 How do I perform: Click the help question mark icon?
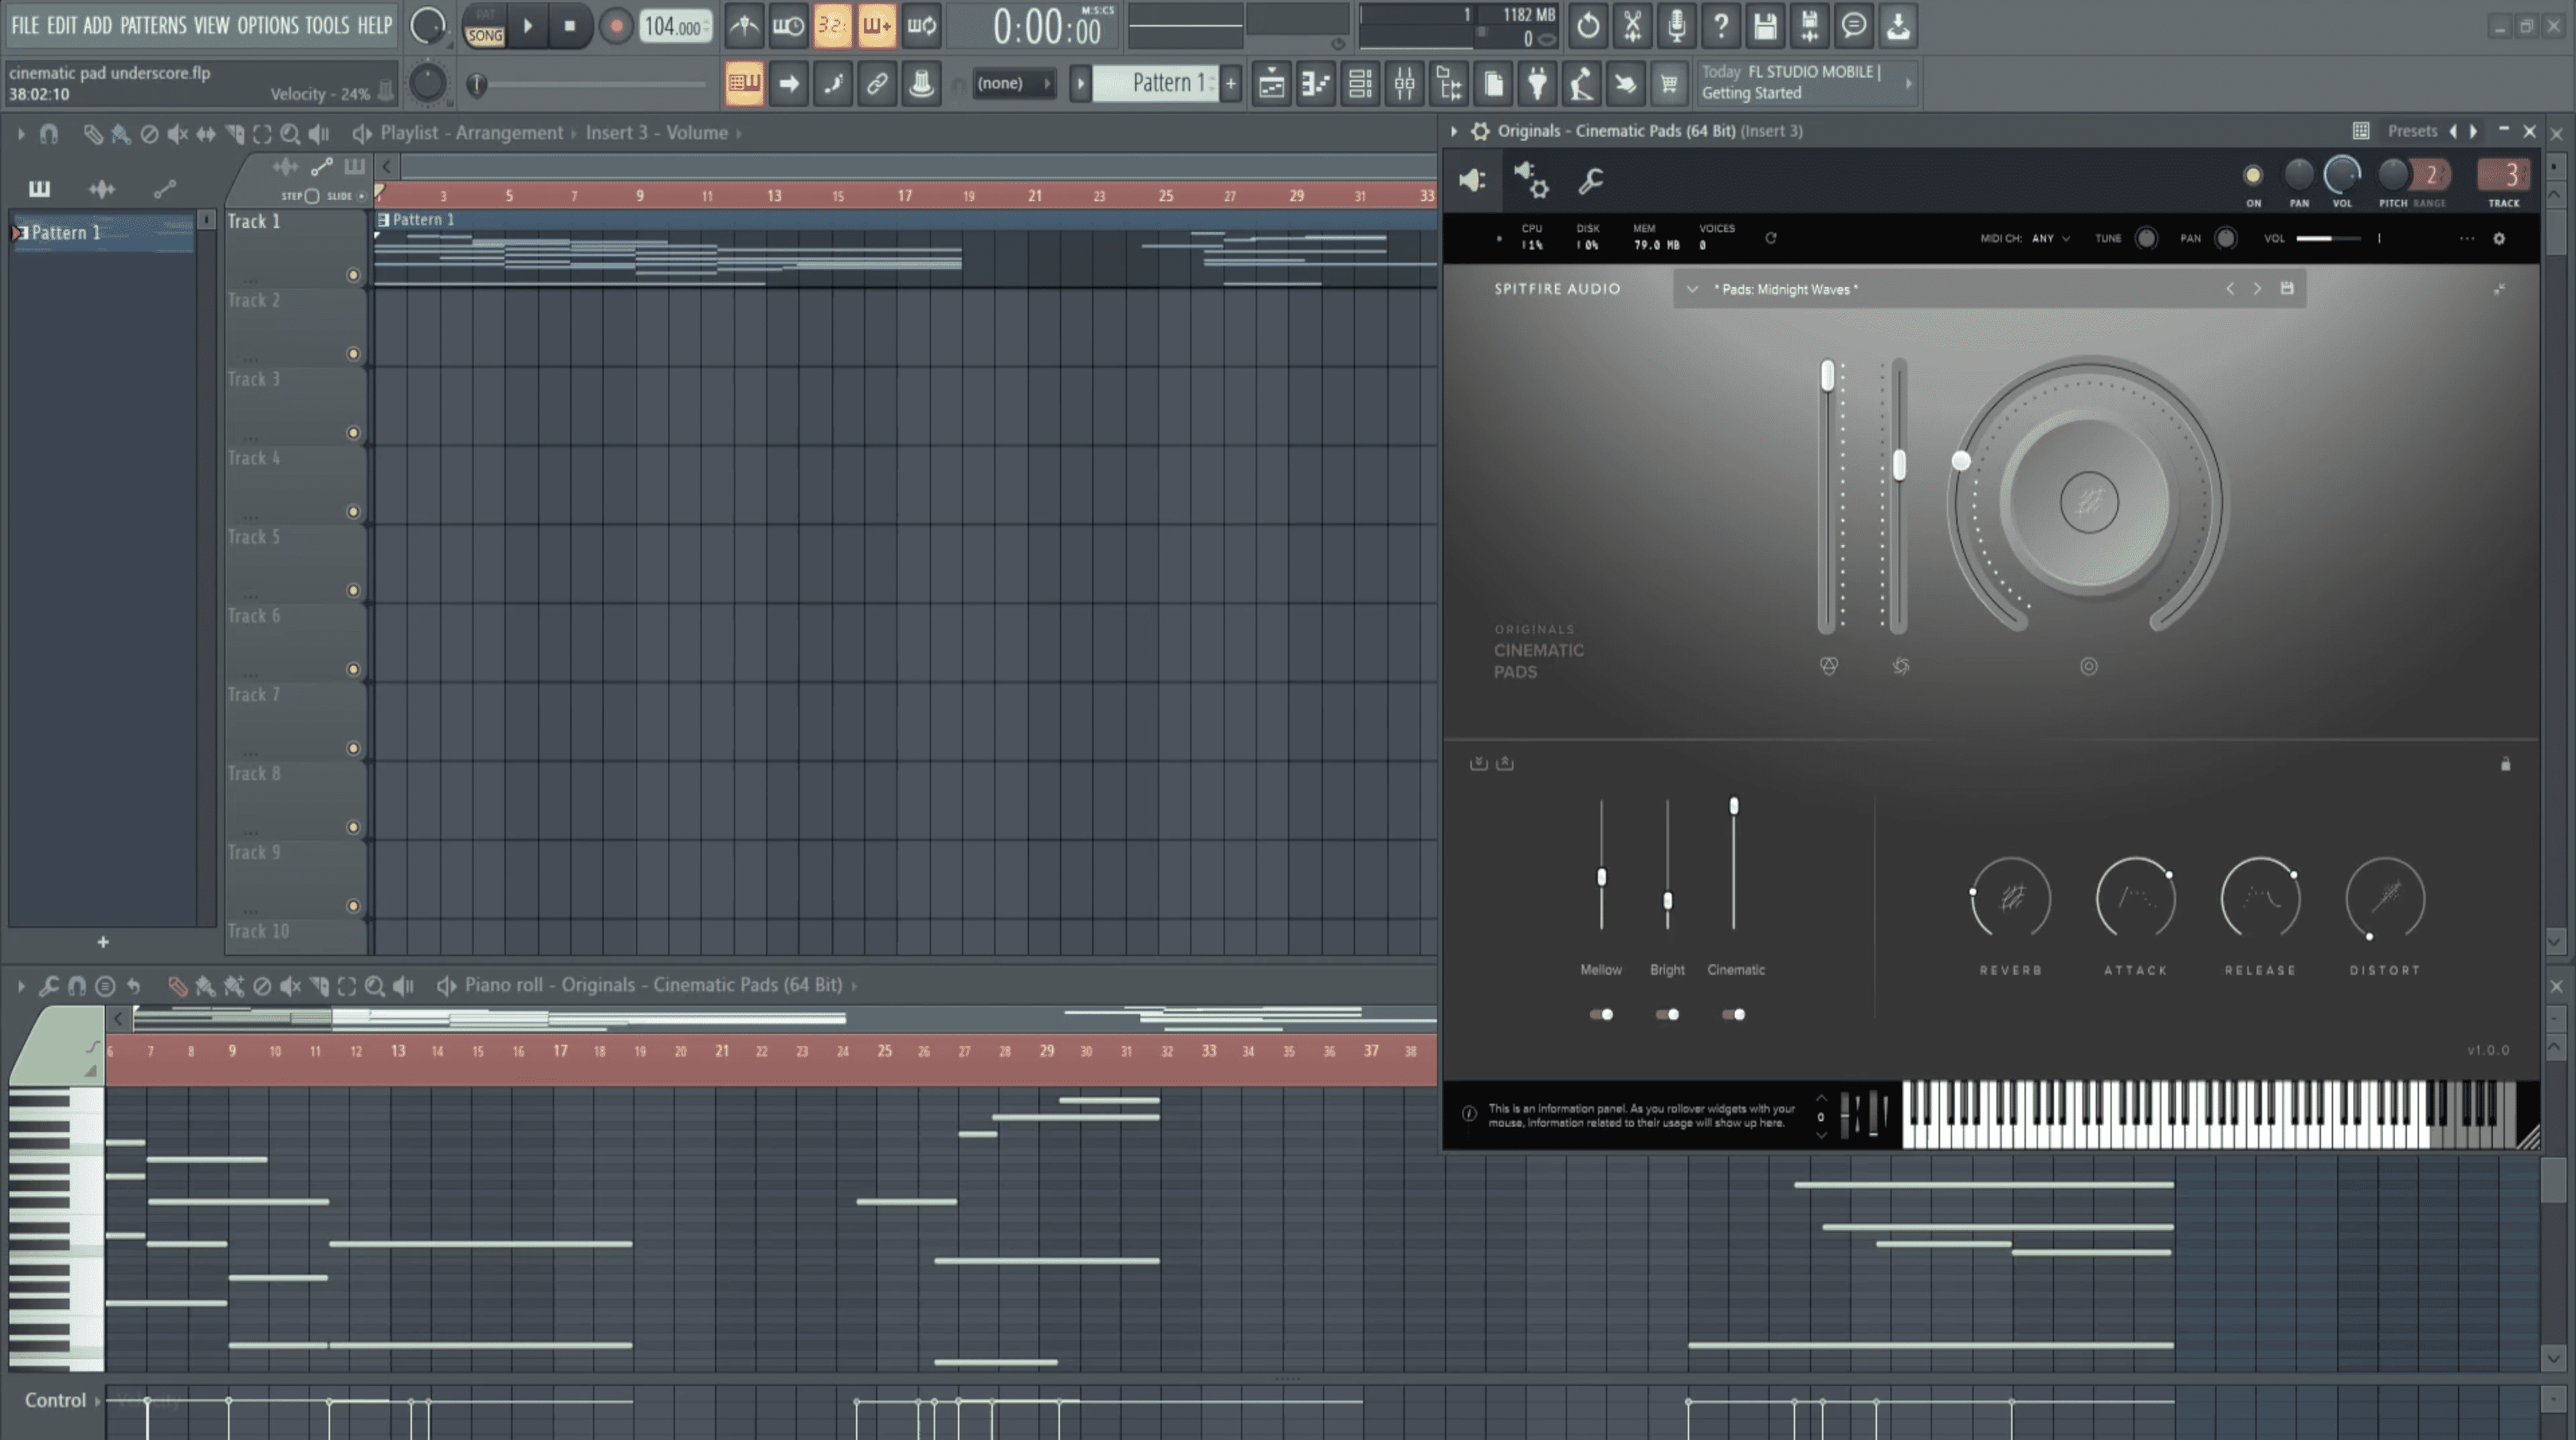pos(1721,26)
